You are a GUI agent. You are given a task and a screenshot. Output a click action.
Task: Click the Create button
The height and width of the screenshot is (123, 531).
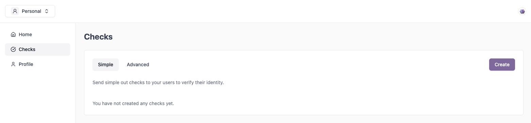coord(502,65)
